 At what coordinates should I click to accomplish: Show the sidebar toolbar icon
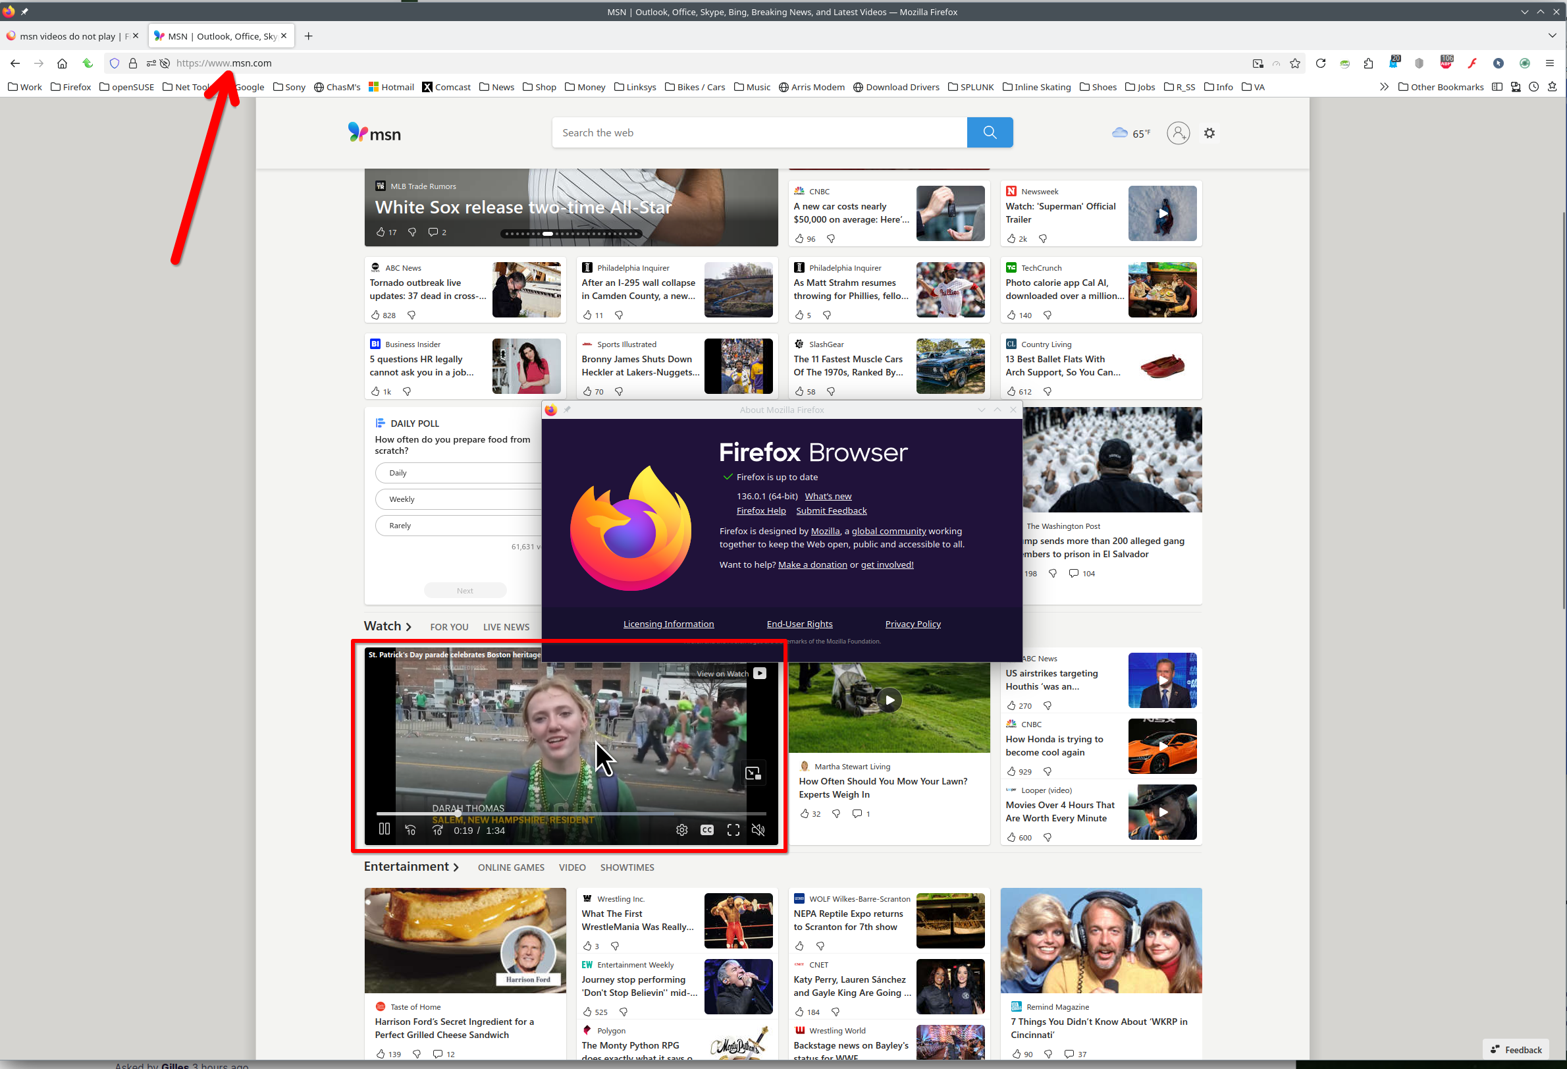pos(1497,87)
